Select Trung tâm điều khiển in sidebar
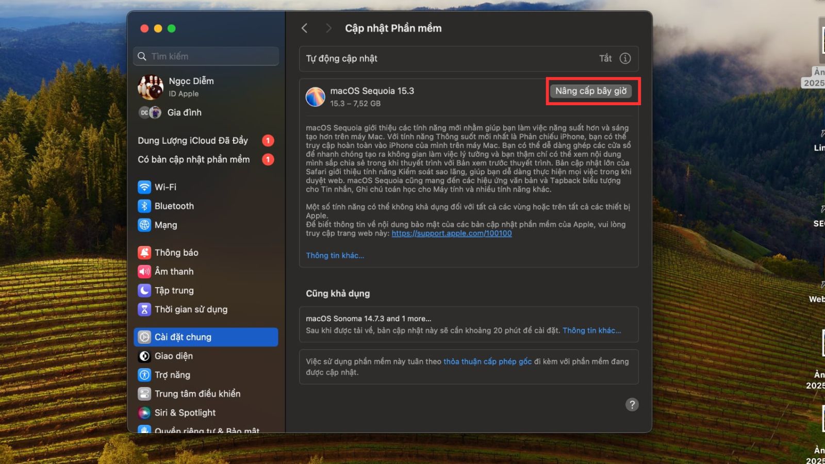 pyautogui.click(x=206, y=394)
